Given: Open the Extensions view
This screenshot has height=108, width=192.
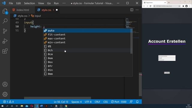Looking at the screenshot, I should (5, 51).
